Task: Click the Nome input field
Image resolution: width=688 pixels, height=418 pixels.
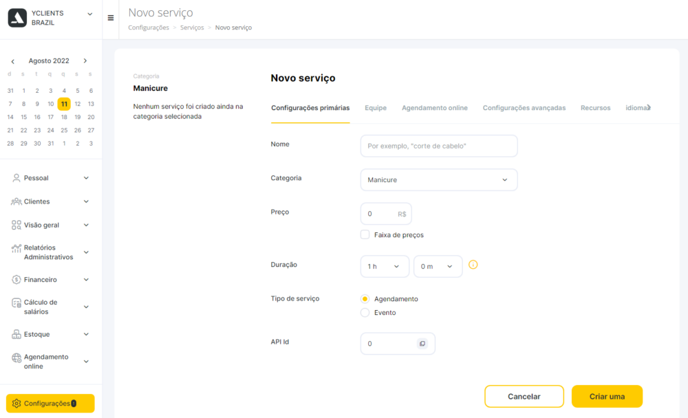Action: [x=439, y=146]
